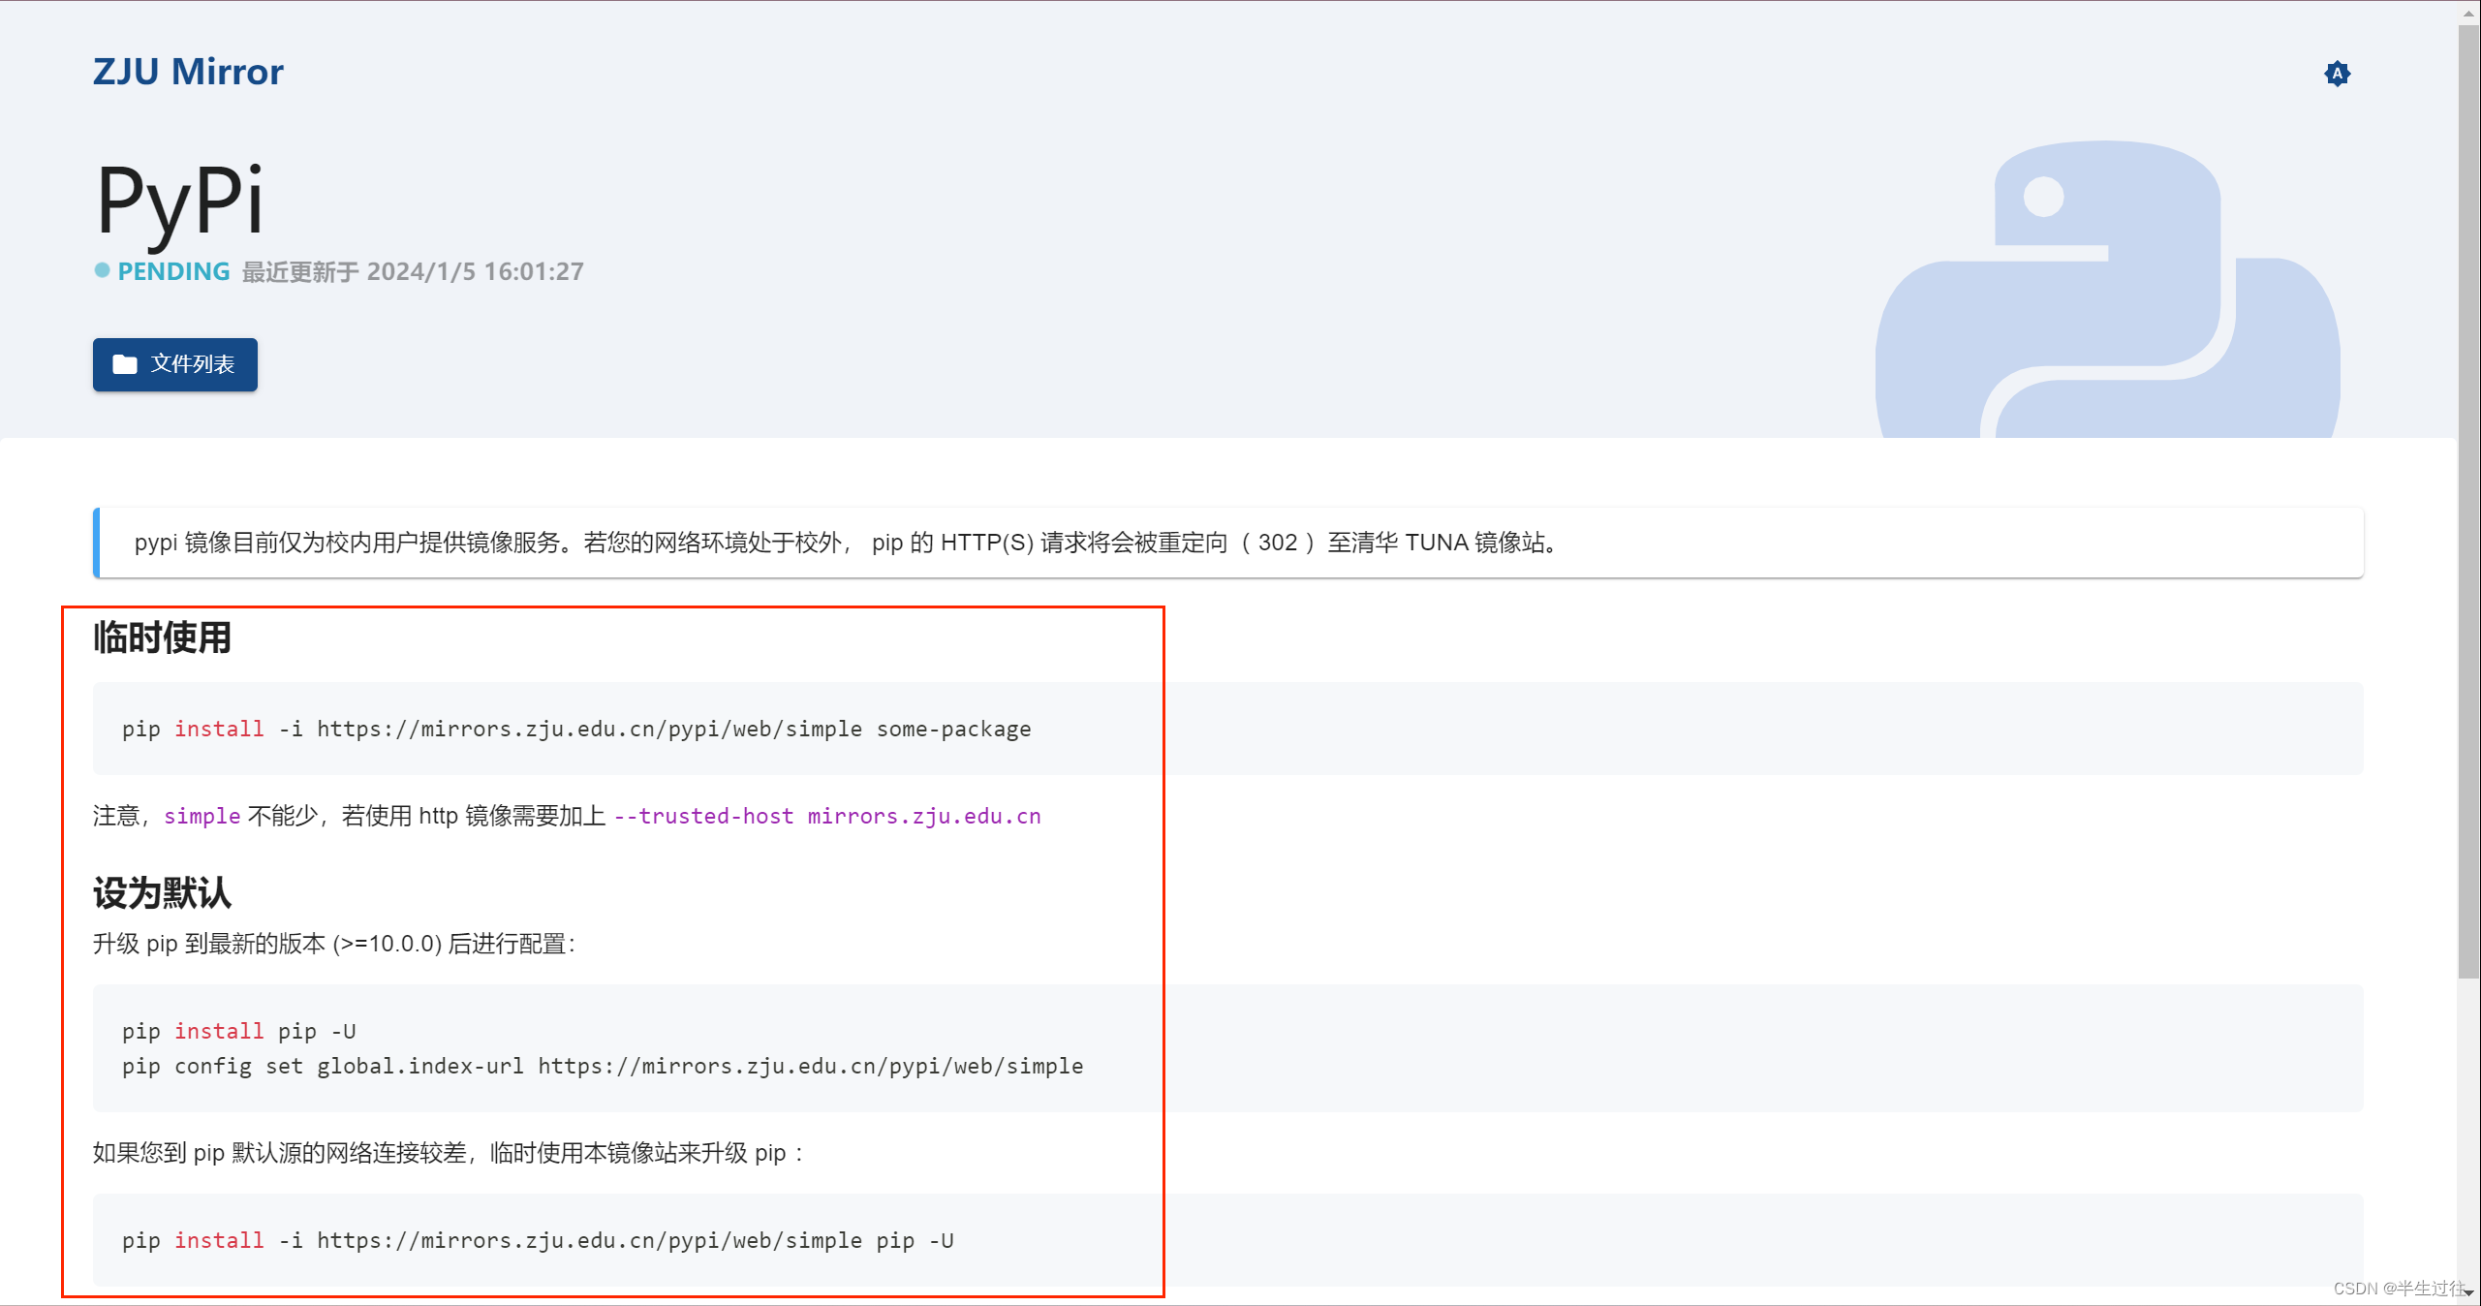Click the pip install some-package code line
Image resolution: width=2481 pixels, height=1306 pixels.
coord(576,729)
